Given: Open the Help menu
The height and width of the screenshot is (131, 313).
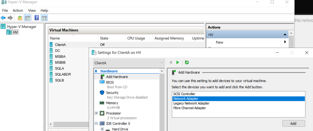Looking at the screenshot, I should coord(44,11).
